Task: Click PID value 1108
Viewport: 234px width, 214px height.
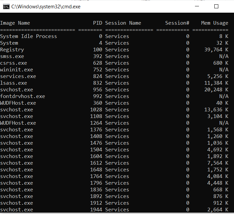Action: pos(96,116)
